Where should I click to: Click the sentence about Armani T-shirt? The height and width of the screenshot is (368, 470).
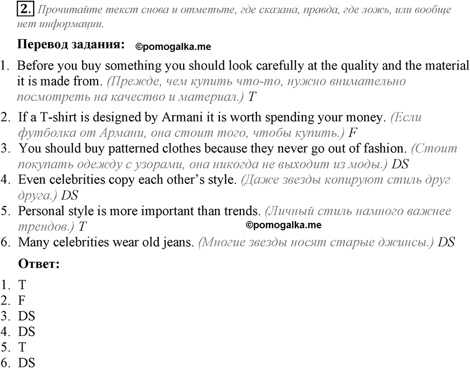[x=202, y=117]
